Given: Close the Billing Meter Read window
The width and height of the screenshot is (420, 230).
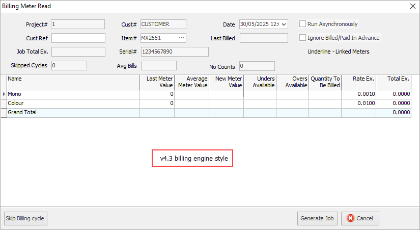Looking at the screenshot, I should tap(412, 6).
